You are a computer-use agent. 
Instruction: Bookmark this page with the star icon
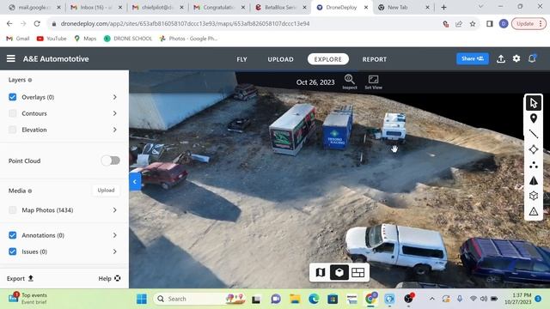(x=473, y=24)
